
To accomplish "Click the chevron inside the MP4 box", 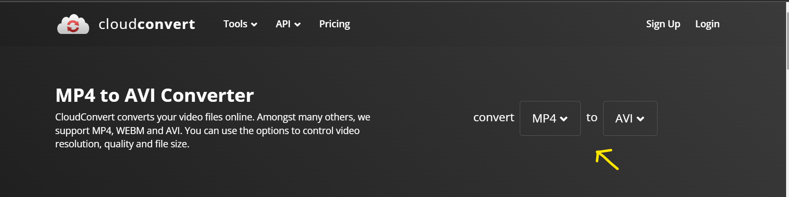I will click(x=563, y=119).
